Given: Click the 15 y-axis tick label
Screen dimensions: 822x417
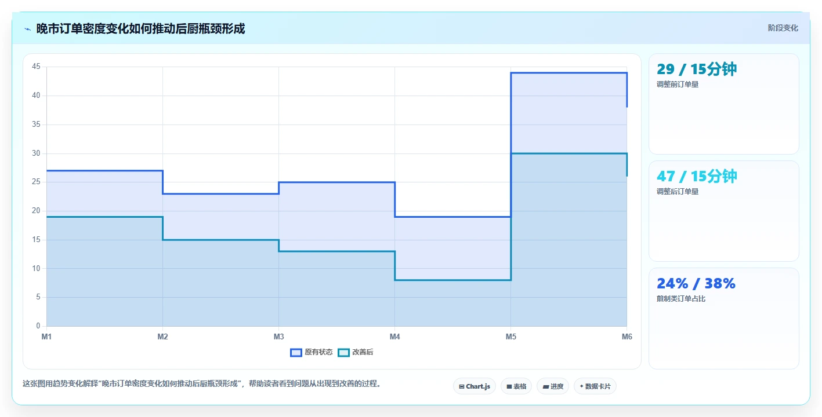Looking at the screenshot, I should pyautogui.click(x=36, y=240).
